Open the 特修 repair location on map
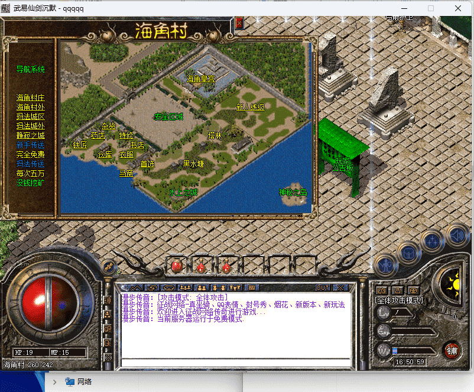Image resolution: width=474 pixels, height=392 pixels. (x=126, y=135)
